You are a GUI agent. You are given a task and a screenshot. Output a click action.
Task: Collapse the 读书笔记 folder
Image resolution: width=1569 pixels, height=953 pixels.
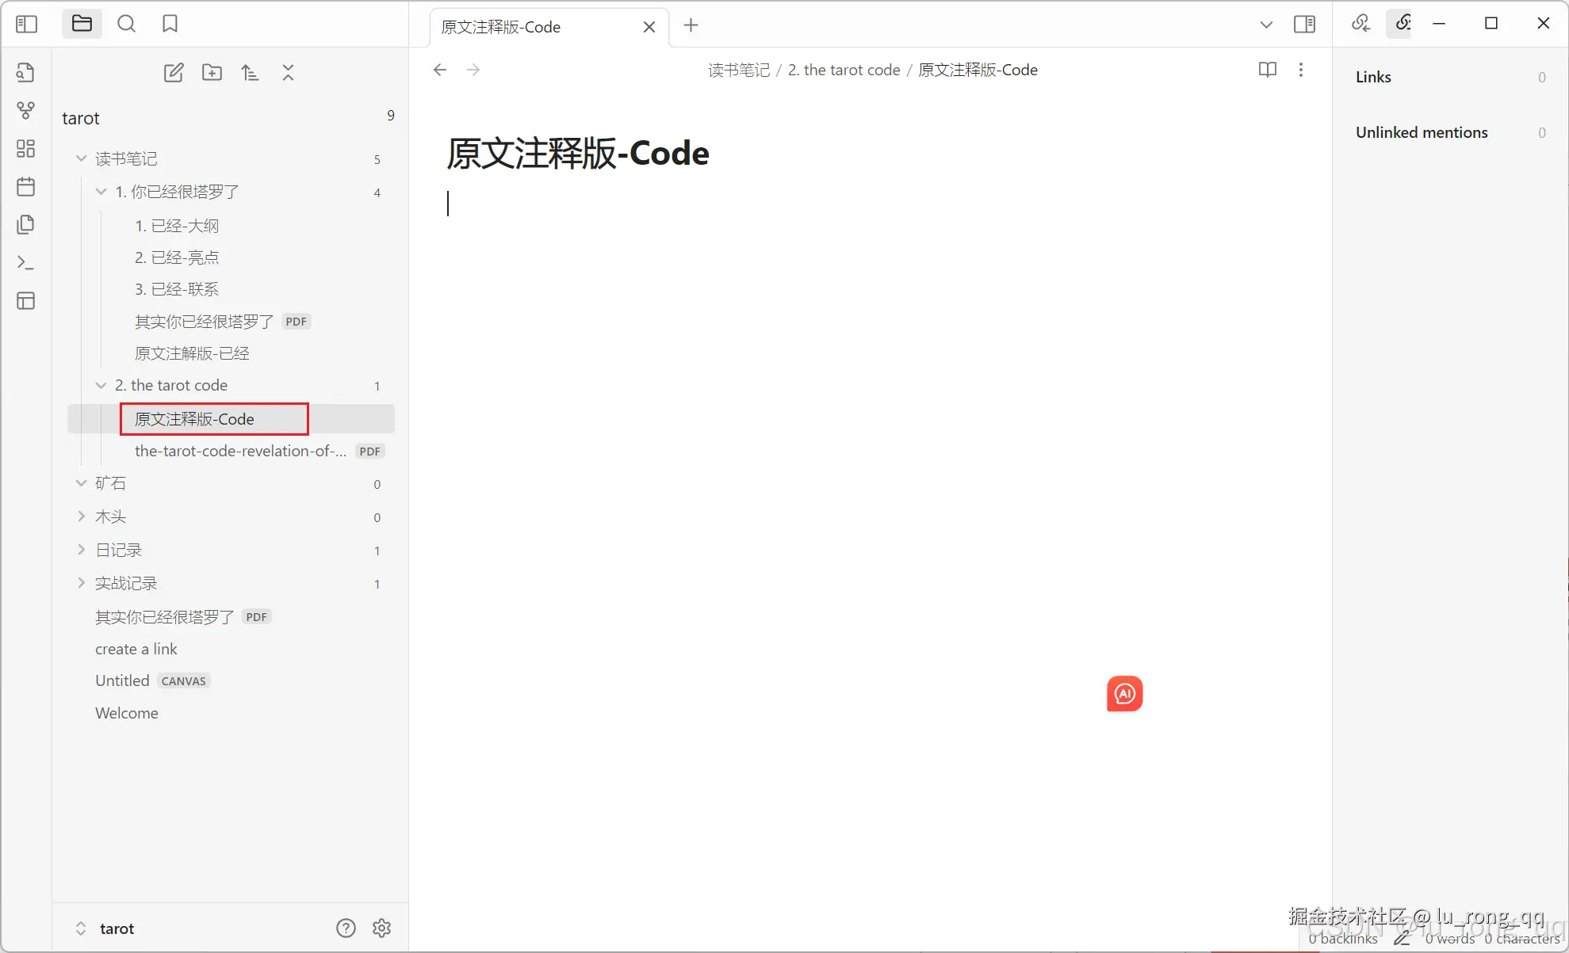tap(80, 158)
